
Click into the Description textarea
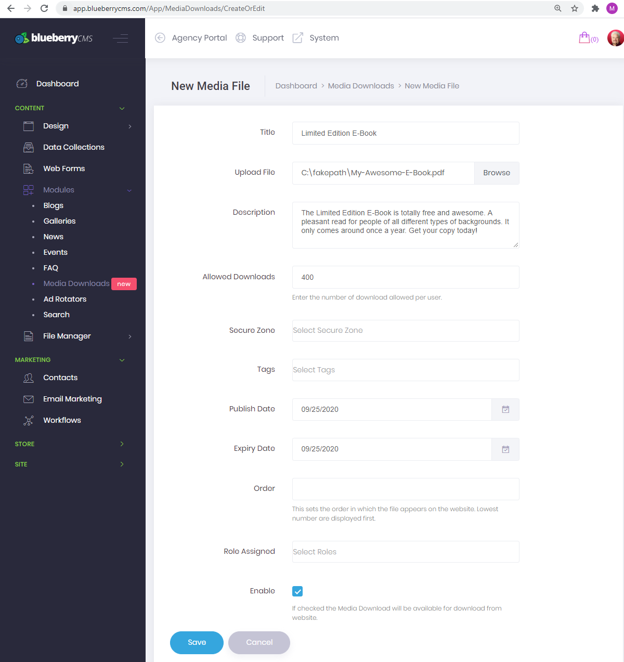click(406, 225)
